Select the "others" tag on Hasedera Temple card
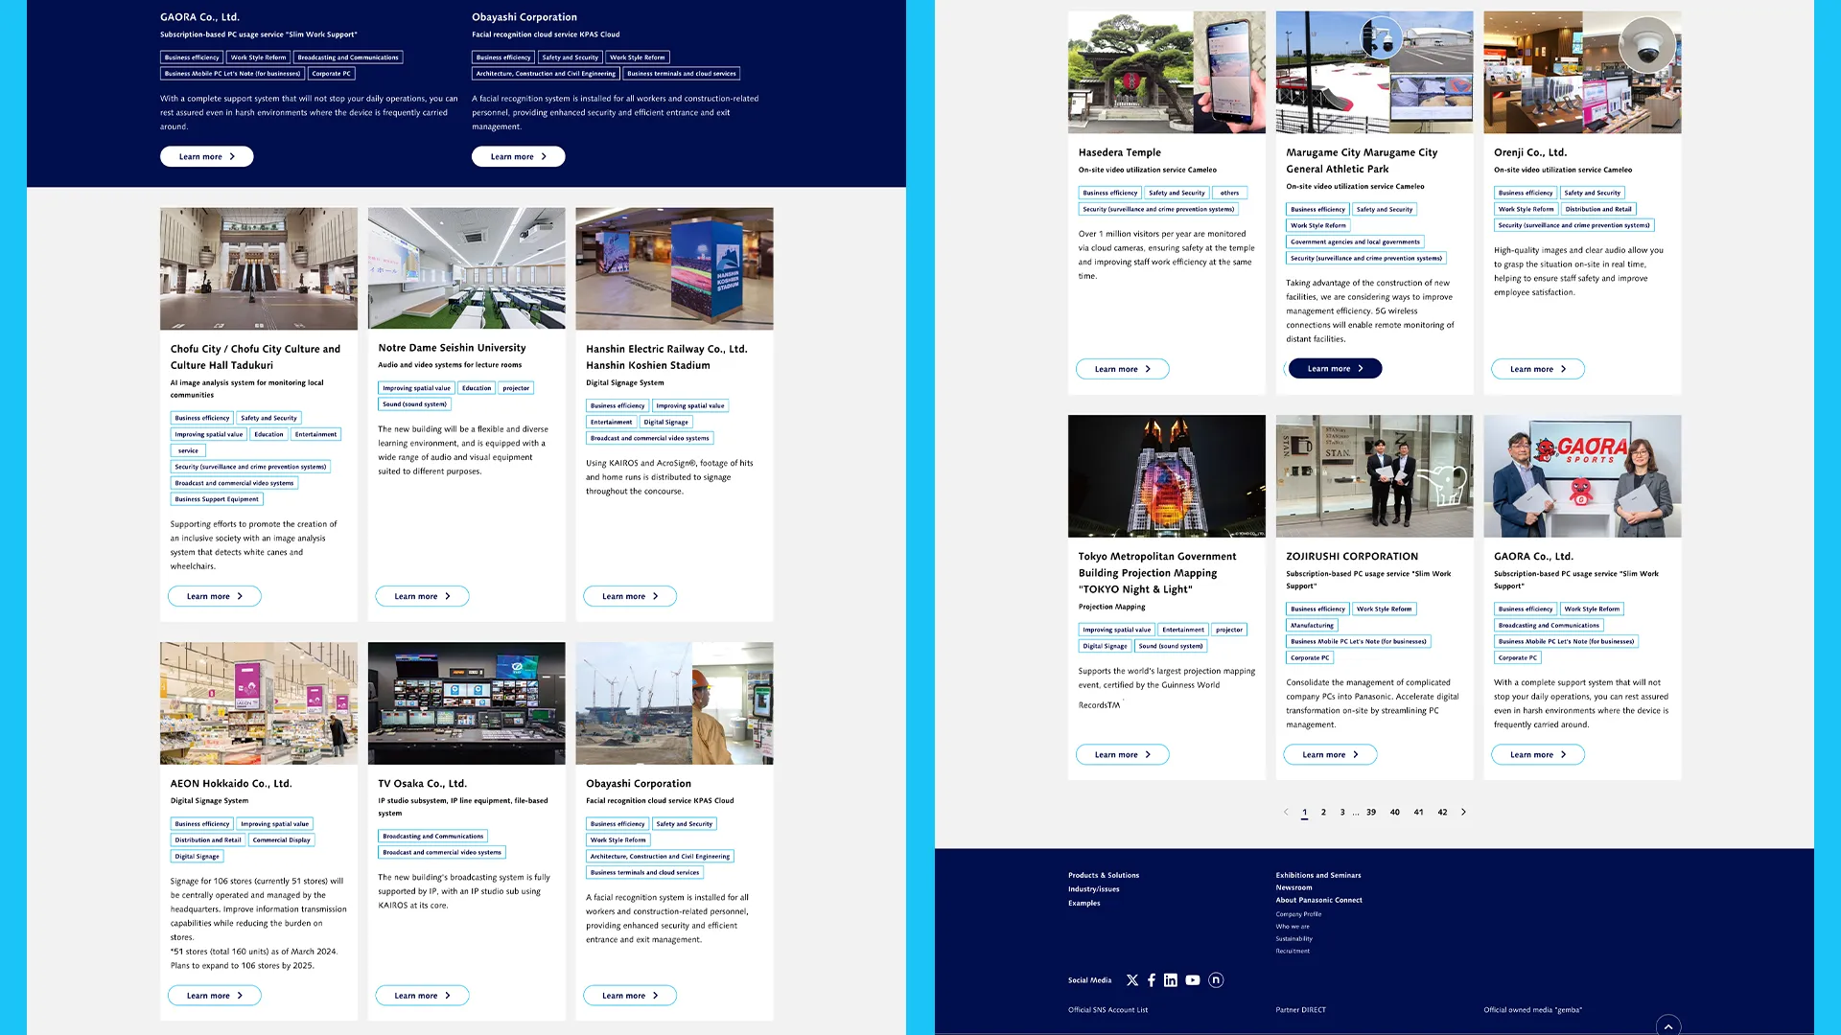This screenshot has width=1841, height=1035. coord(1229,193)
